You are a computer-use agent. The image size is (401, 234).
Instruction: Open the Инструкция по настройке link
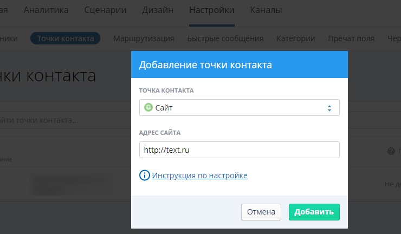click(x=199, y=175)
